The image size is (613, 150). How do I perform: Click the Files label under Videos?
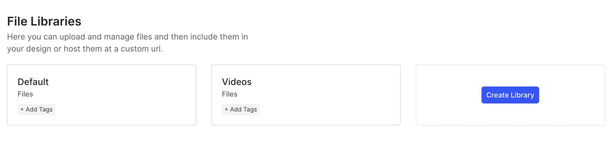point(230,94)
